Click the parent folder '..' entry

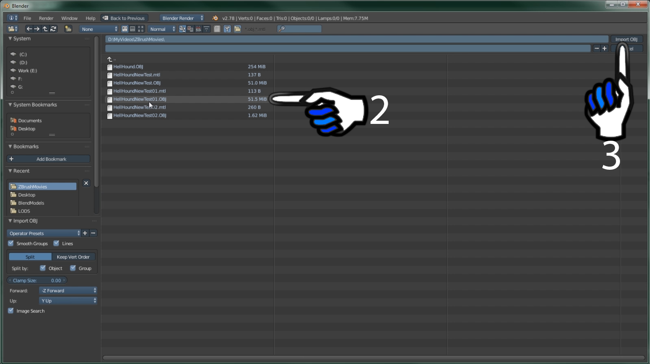[x=111, y=59]
